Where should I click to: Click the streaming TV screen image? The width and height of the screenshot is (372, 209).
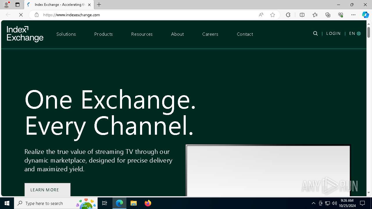pyautogui.click(x=268, y=170)
